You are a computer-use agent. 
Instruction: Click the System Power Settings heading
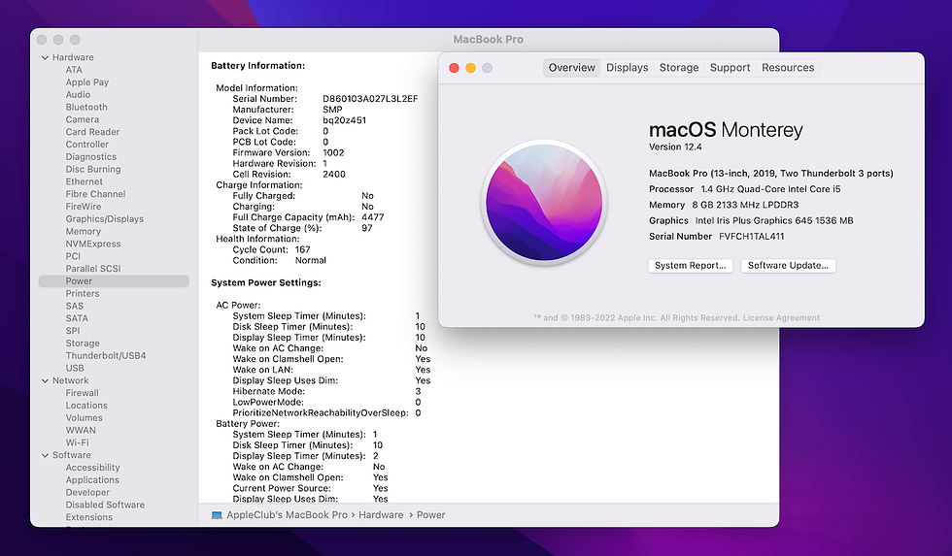266,282
